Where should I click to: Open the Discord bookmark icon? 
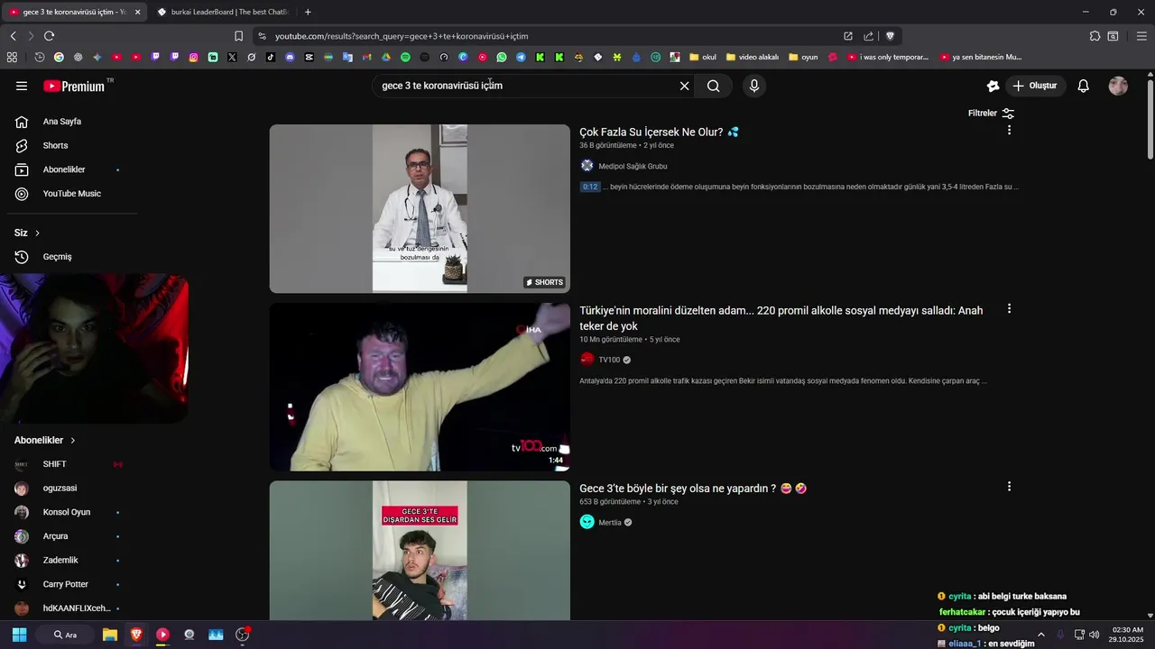coord(290,57)
